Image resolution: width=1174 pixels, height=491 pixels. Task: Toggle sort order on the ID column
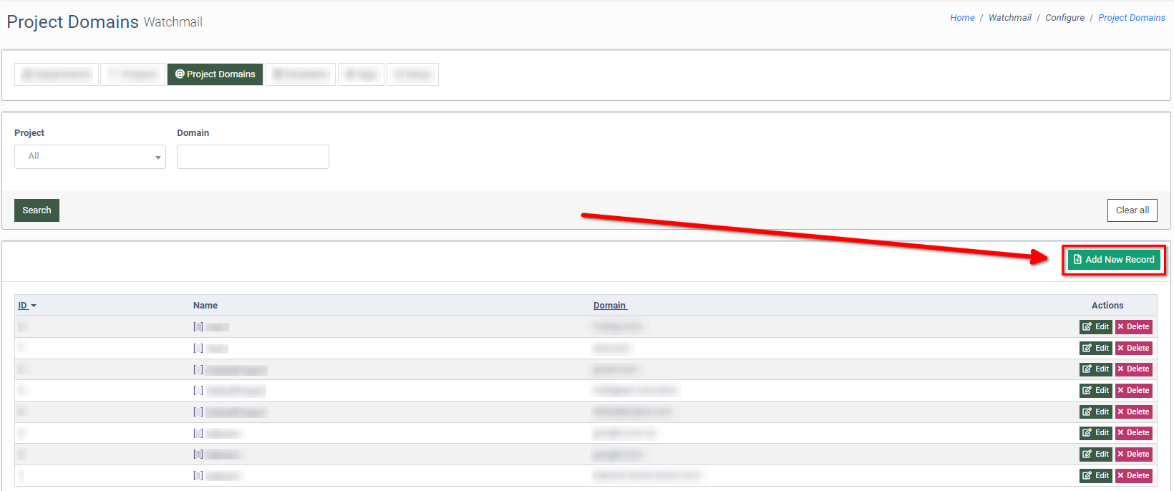pyautogui.click(x=26, y=306)
